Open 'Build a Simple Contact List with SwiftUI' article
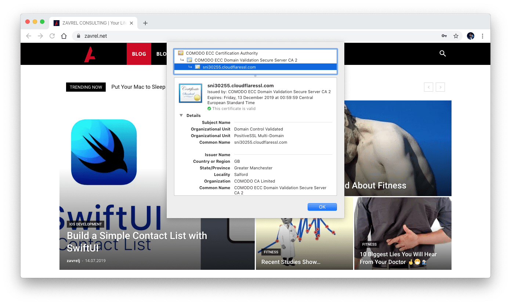511x305 pixels. 137,242
